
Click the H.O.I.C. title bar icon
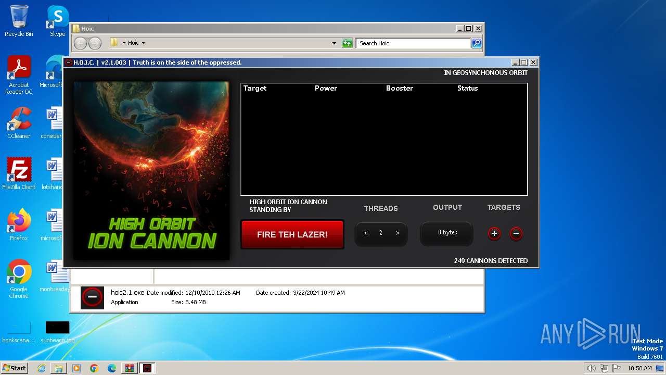click(x=68, y=63)
